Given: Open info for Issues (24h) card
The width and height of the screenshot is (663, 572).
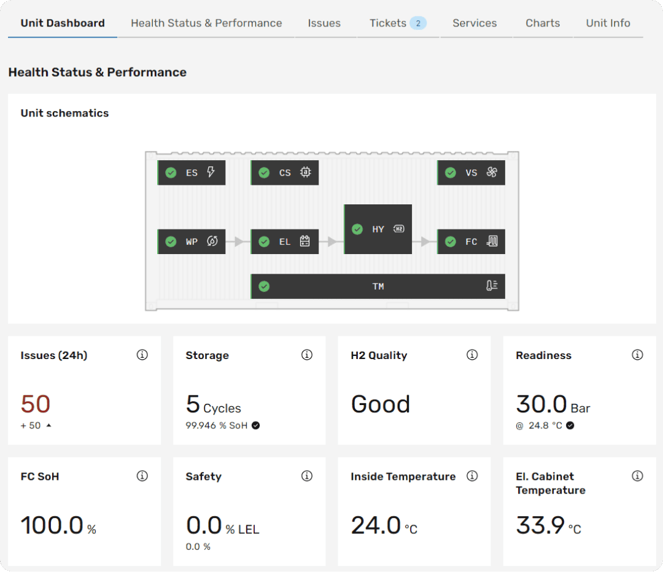Looking at the screenshot, I should click(142, 355).
